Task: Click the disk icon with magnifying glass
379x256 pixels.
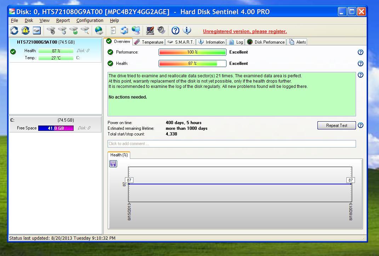Action: [85, 30]
